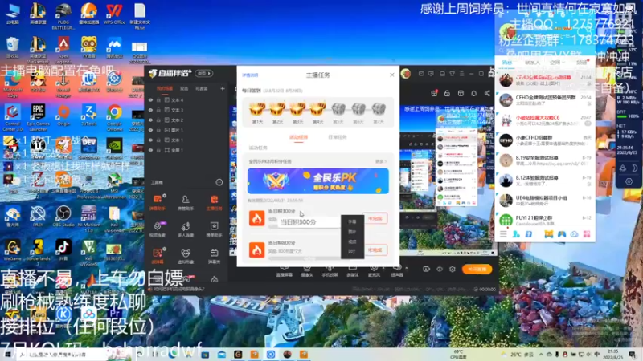Open the 虚拟形象 tool icon

click(x=186, y=256)
